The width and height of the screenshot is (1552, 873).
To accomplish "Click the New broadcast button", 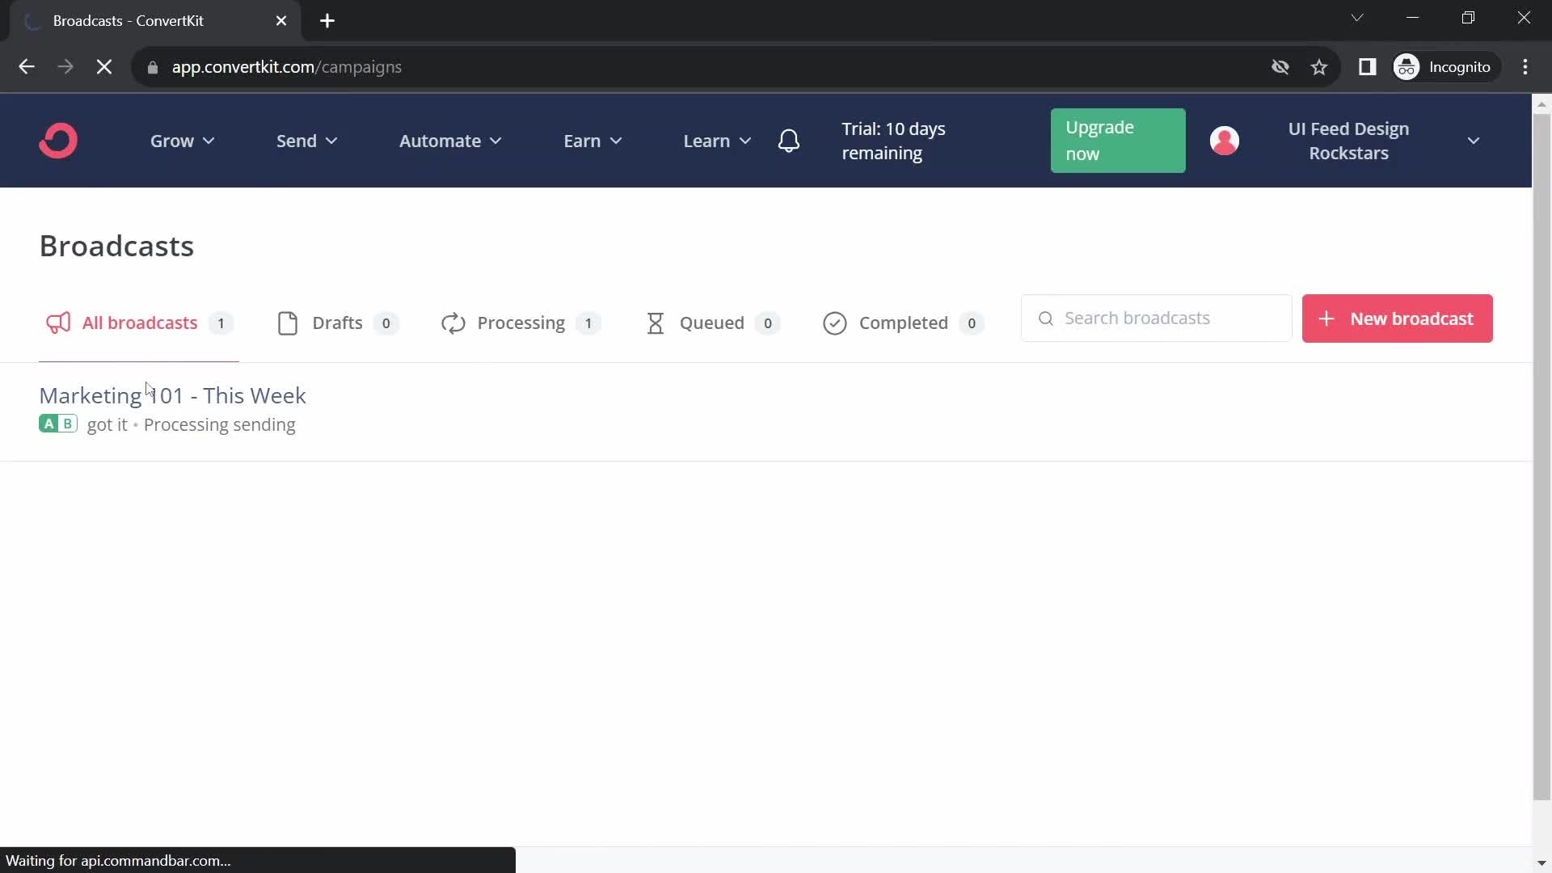I will point(1398,318).
